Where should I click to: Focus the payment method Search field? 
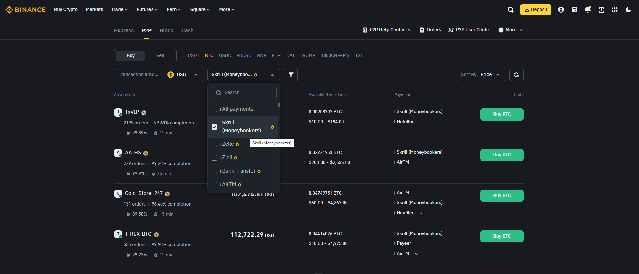pos(244,93)
